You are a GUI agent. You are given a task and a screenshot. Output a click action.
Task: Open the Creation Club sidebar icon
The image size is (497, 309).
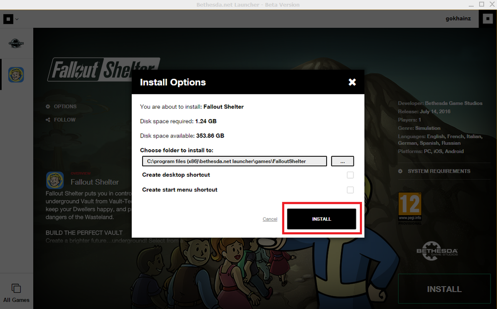click(16, 43)
